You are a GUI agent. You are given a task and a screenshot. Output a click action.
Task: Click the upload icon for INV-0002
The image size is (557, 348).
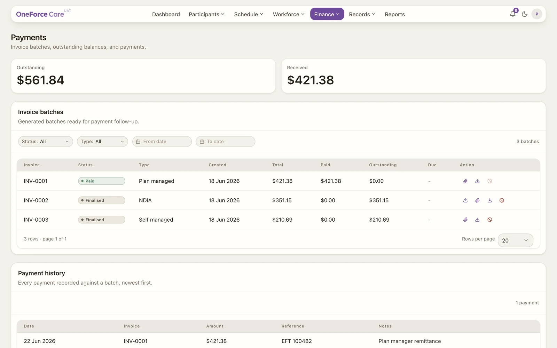tap(465, 200)
